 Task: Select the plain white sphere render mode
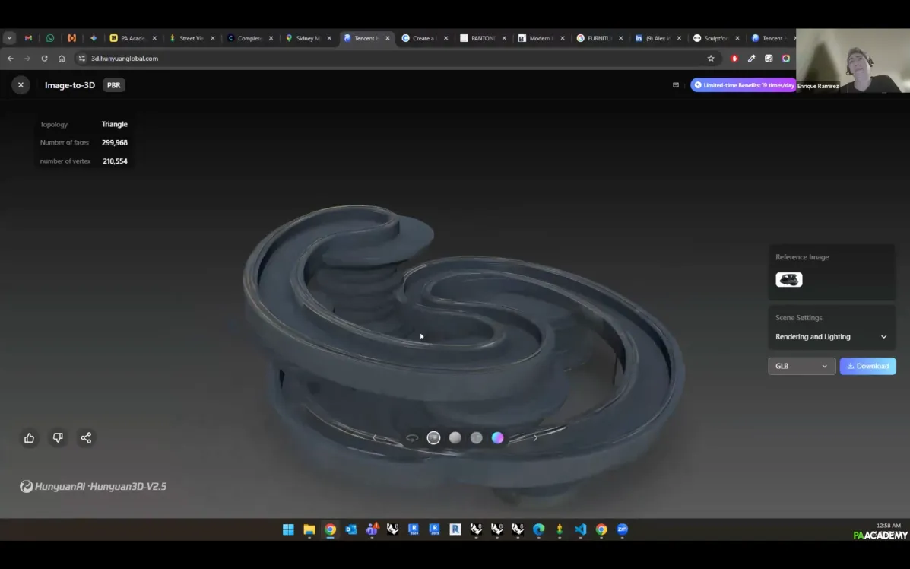(x=455, y=437)
